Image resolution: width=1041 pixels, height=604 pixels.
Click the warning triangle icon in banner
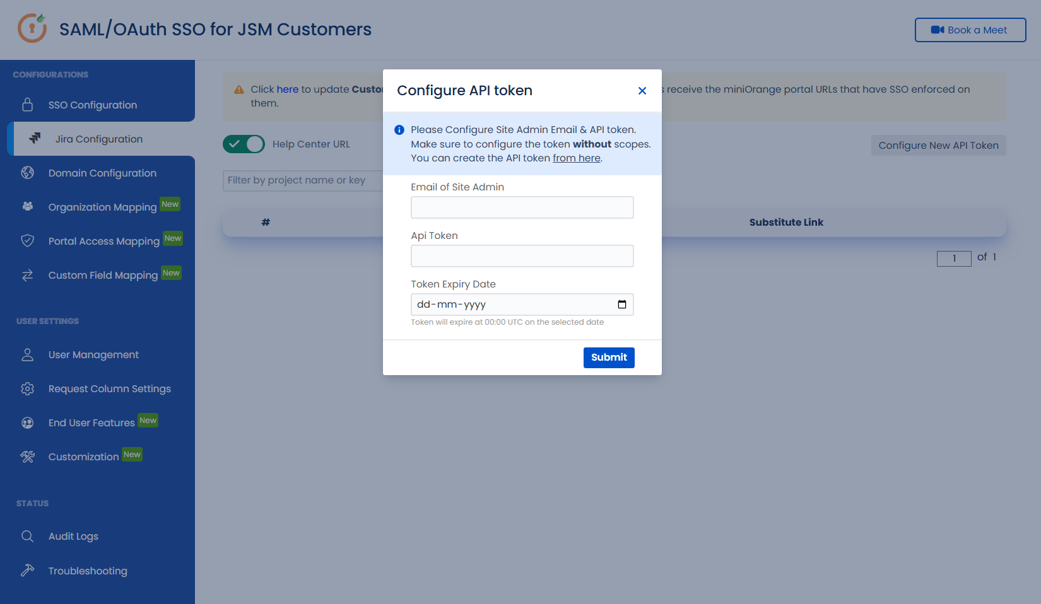[x=239, y=90]
